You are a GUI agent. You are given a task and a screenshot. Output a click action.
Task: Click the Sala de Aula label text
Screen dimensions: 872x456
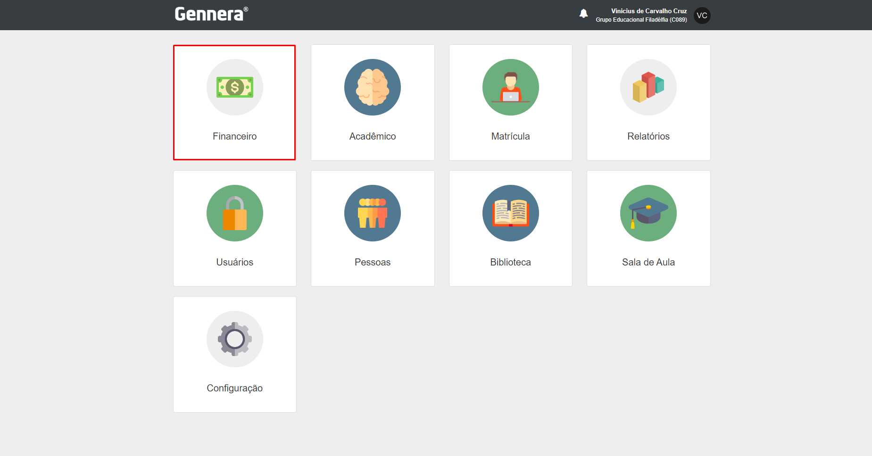coord(648,262)
